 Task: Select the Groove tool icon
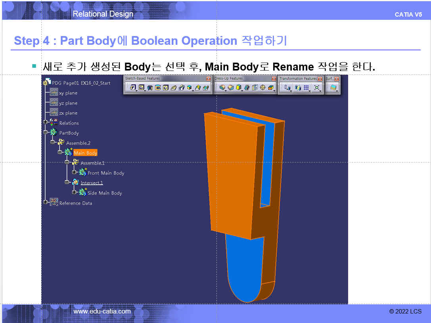pos(158,88)
